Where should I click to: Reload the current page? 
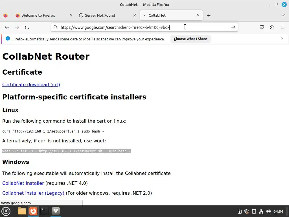[27, 27]
